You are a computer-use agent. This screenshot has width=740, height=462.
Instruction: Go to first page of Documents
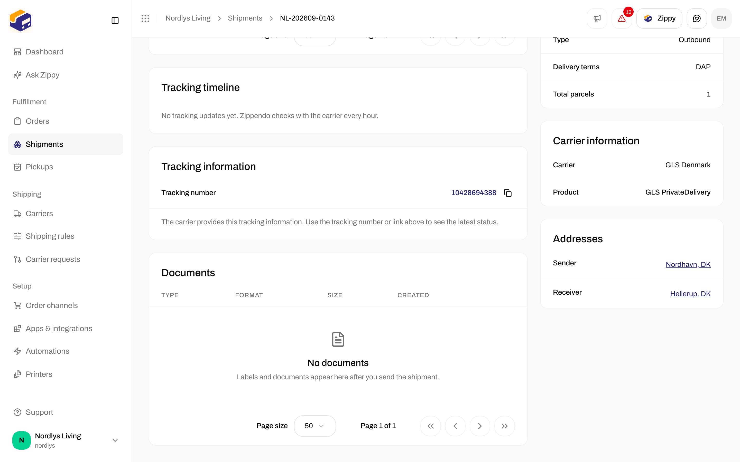pos(431,426)
